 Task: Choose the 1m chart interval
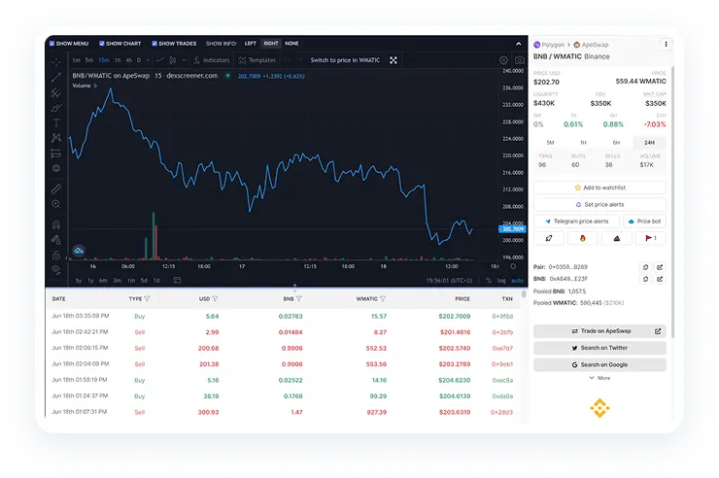[x=76, y=60]
